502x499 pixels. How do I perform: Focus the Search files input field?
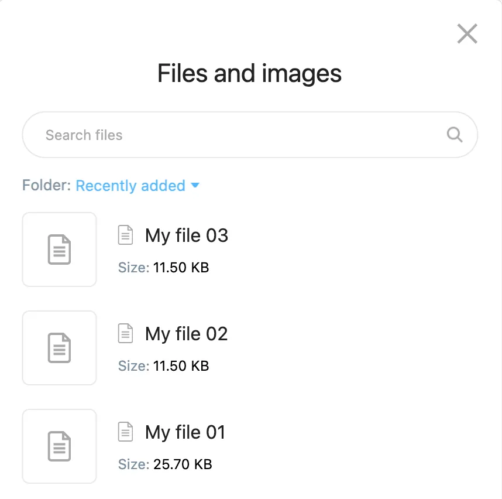point(234,135)
